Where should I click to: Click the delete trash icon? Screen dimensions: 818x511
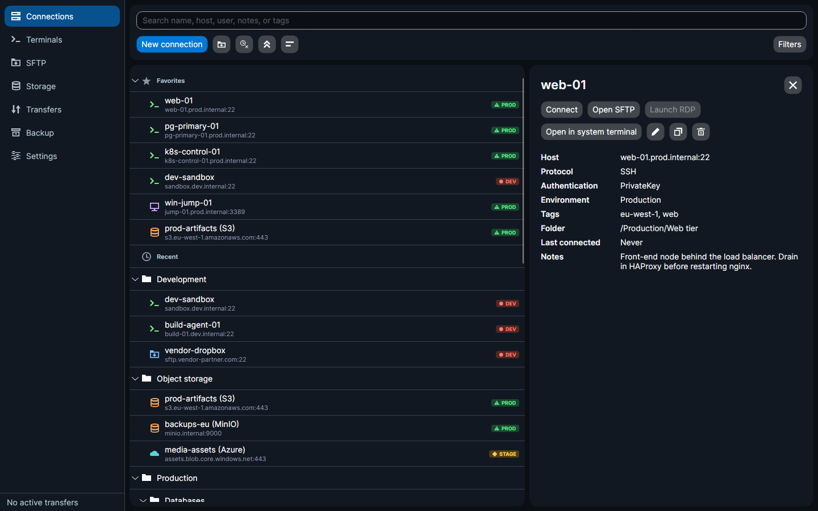pyautogui.click(x=701, y=132)
